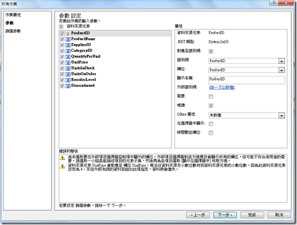Click the 上一步 back button

198,215
